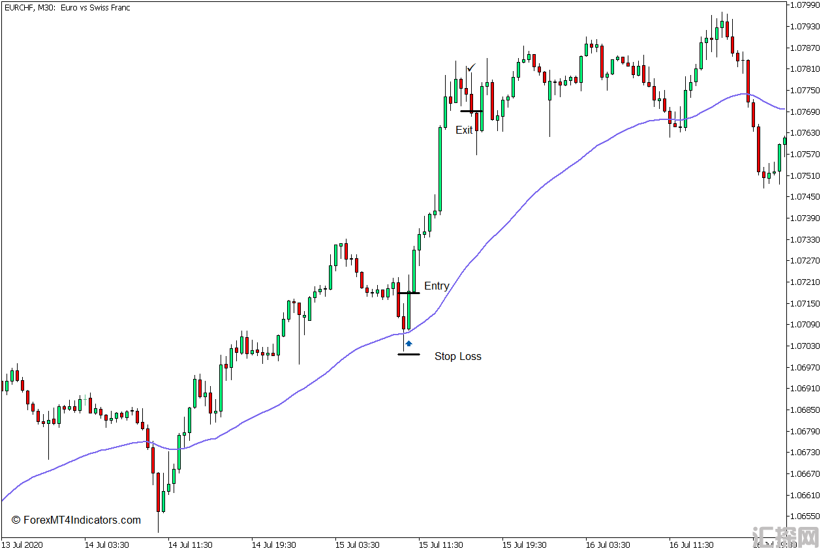Viewport: 832px width, 553px height.
Task: Click the tallest green breakout candle
Action: click(440, 170)
